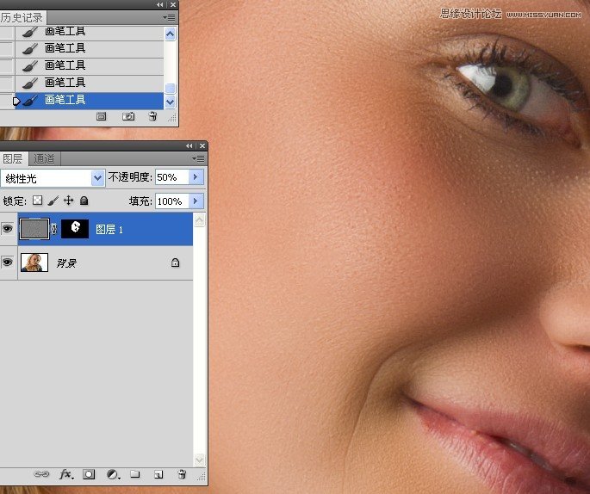Create a new layer group folder
590x494 pixels.
[135, 474]
